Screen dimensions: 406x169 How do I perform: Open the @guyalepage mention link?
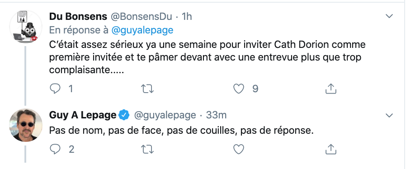click(x=142, y=31)
